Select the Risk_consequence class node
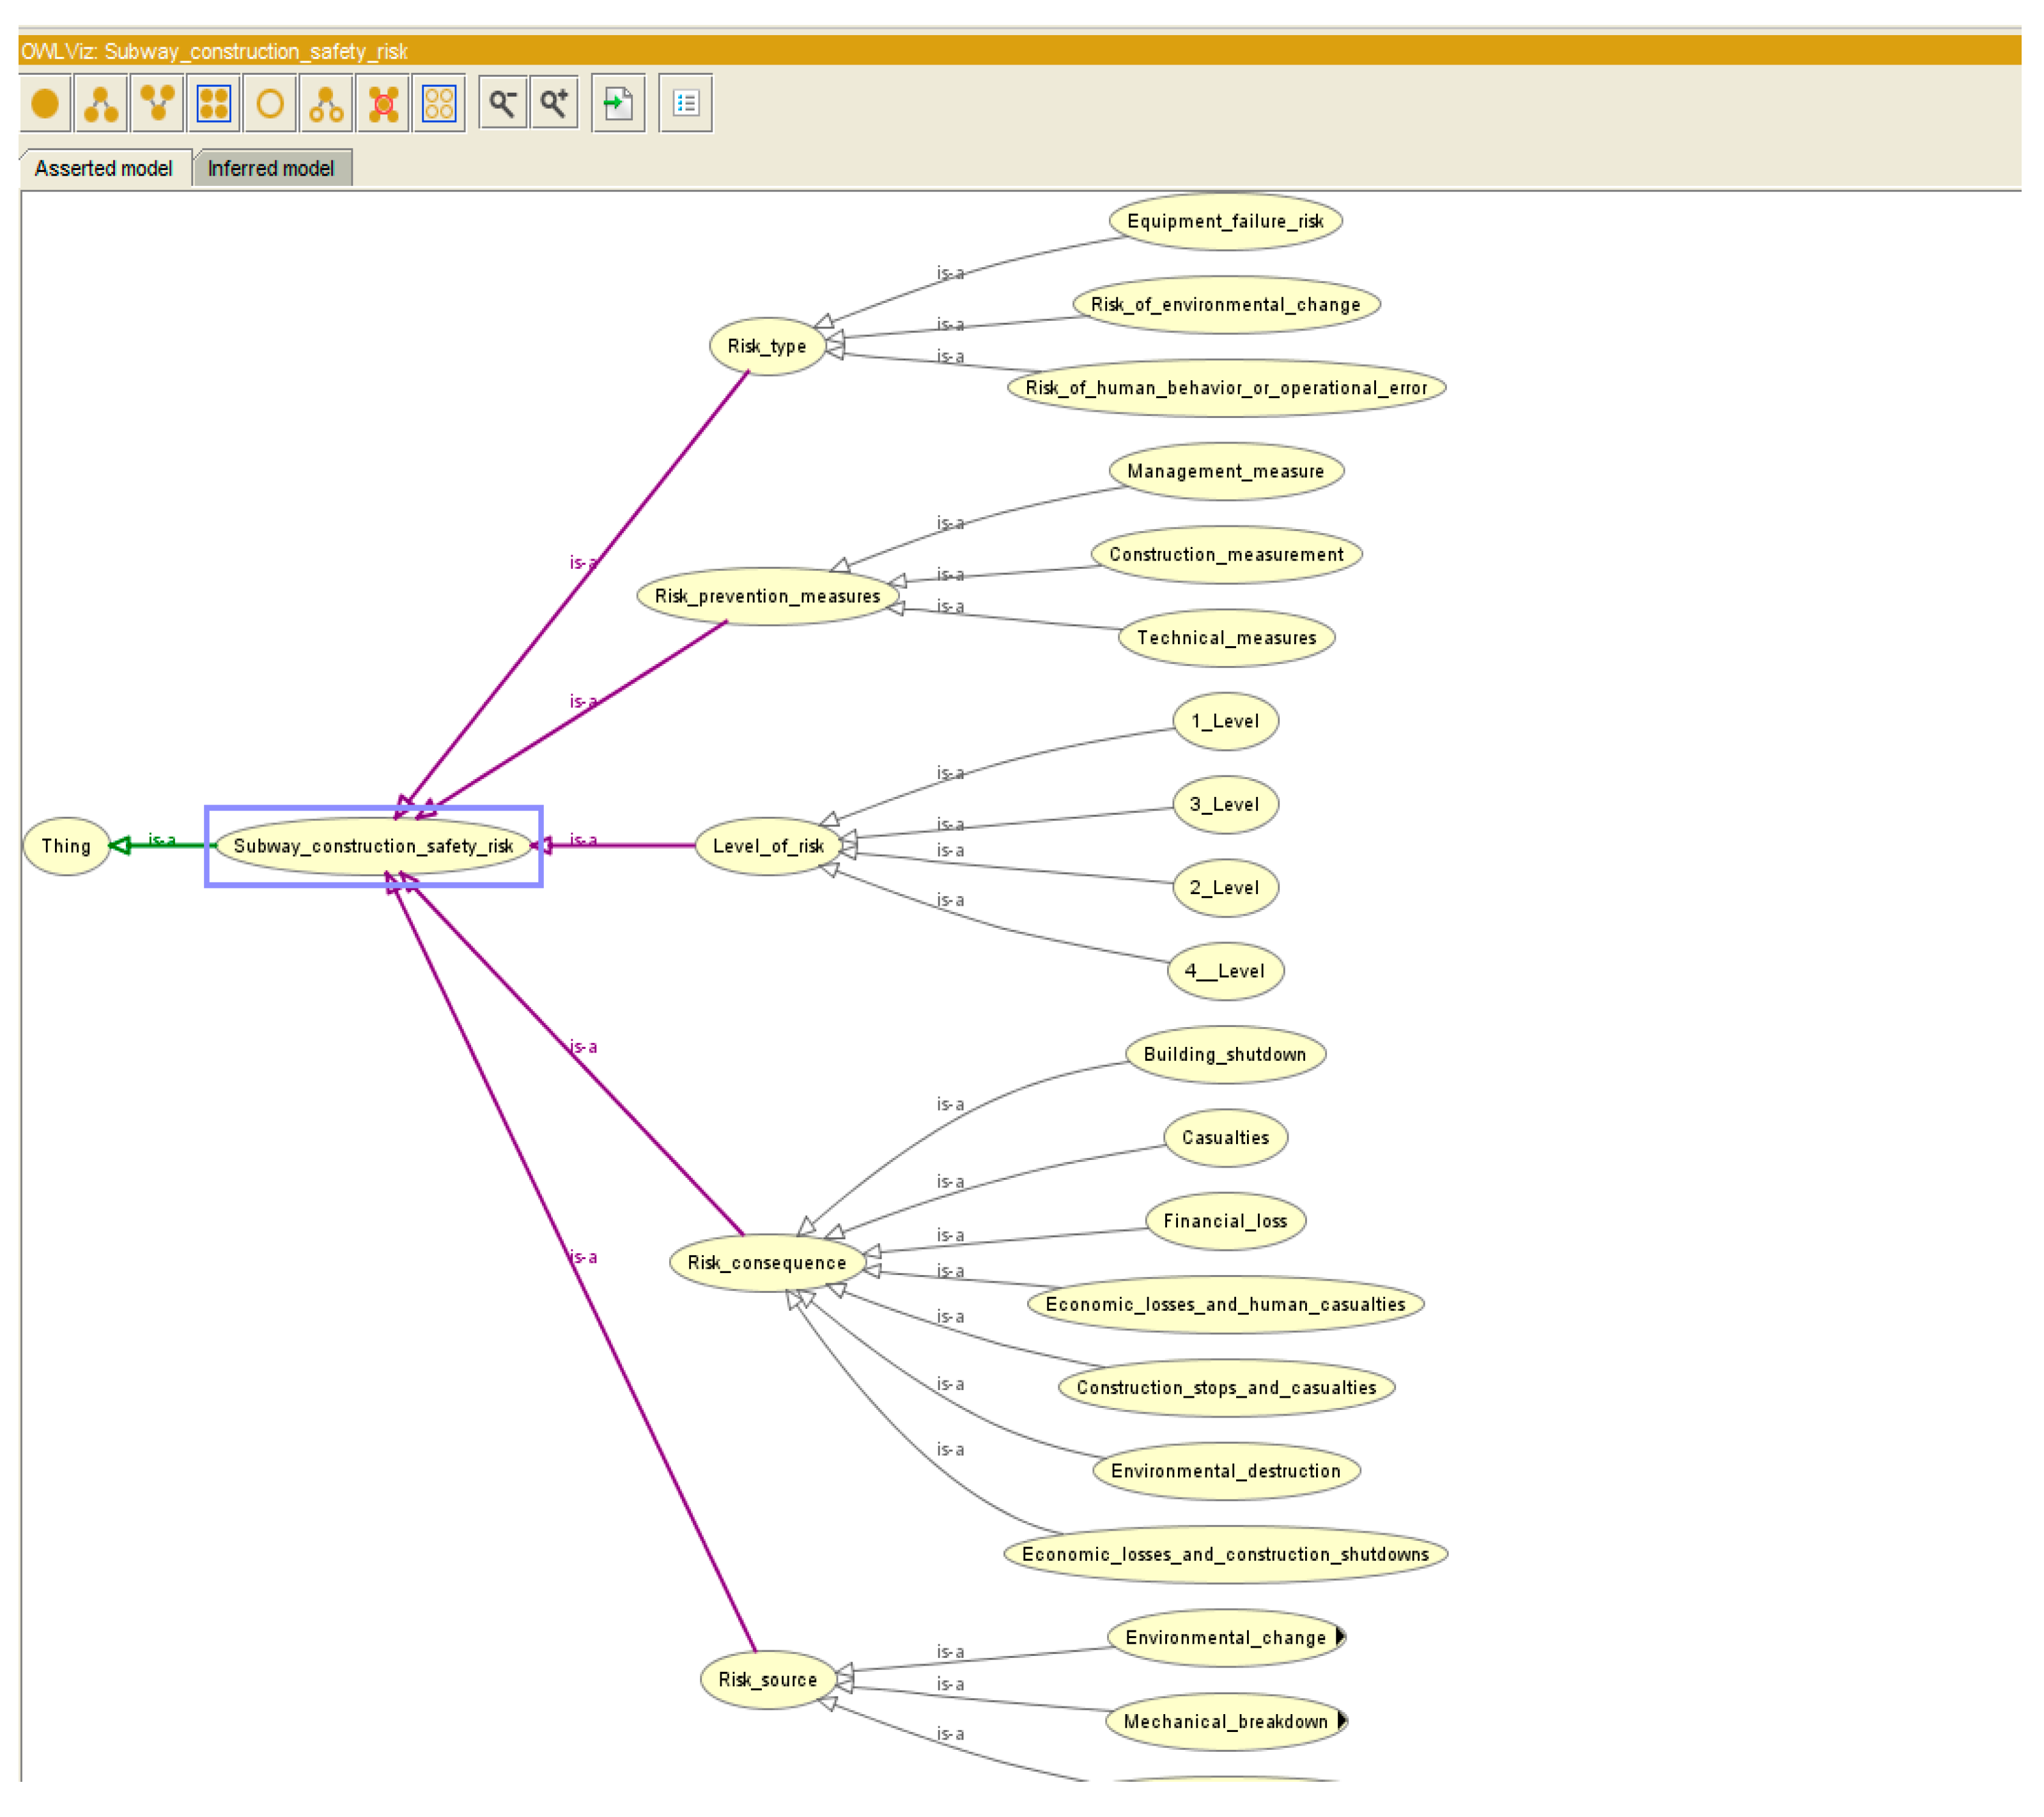The width and height of the screenshot is (2044, 1817). point(767,1263)
